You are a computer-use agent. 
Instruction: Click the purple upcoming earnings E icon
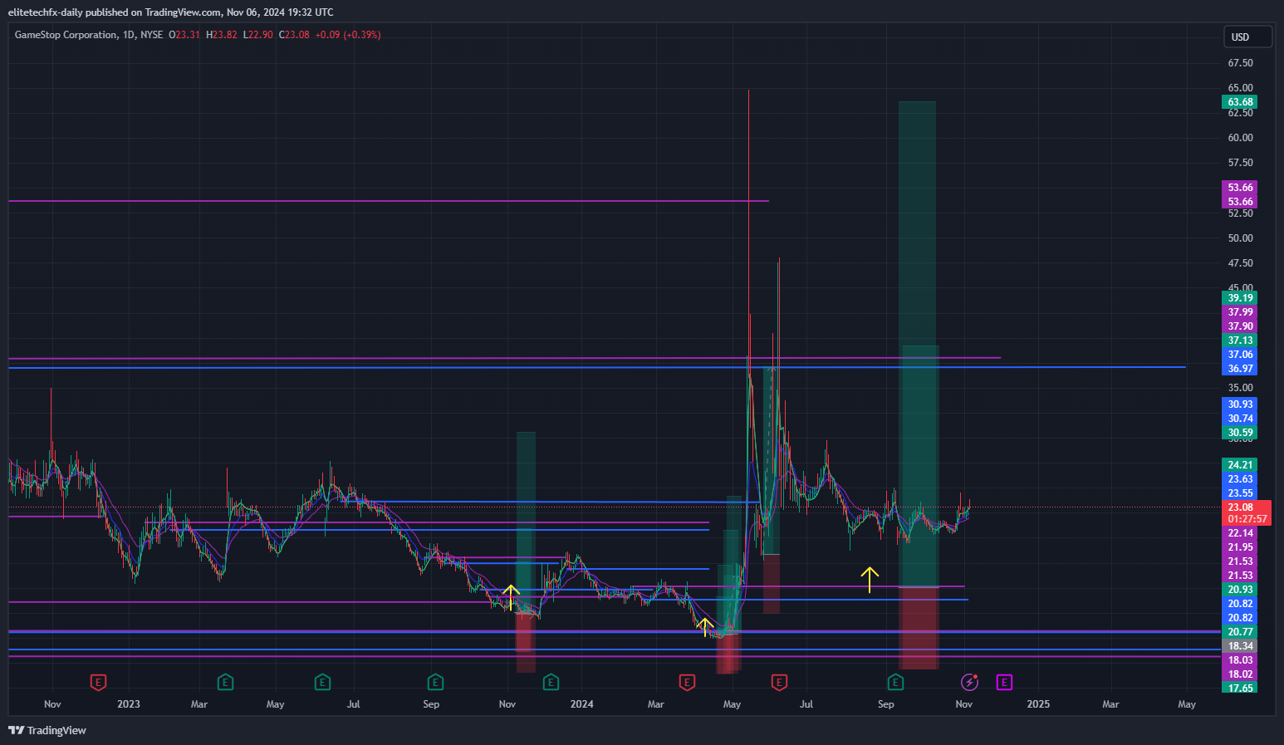(x=1004, y=683)
